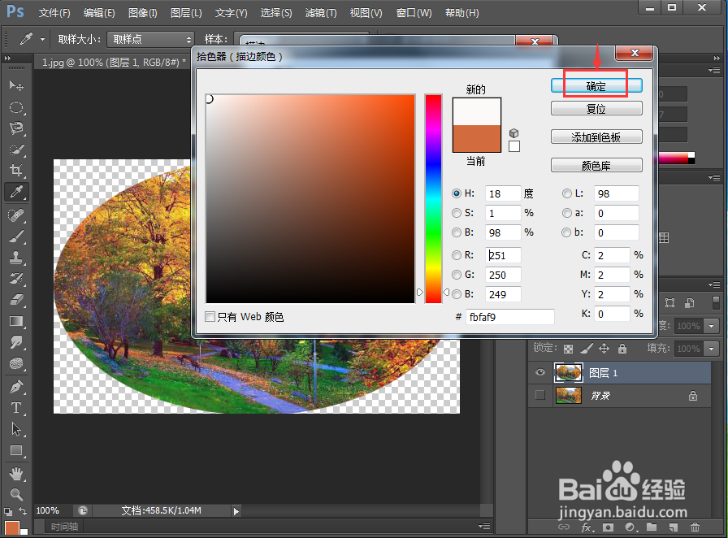The height and width of the screenshot is (538, 728).
Task: Open the status bar info arrow
Action: 236,511
